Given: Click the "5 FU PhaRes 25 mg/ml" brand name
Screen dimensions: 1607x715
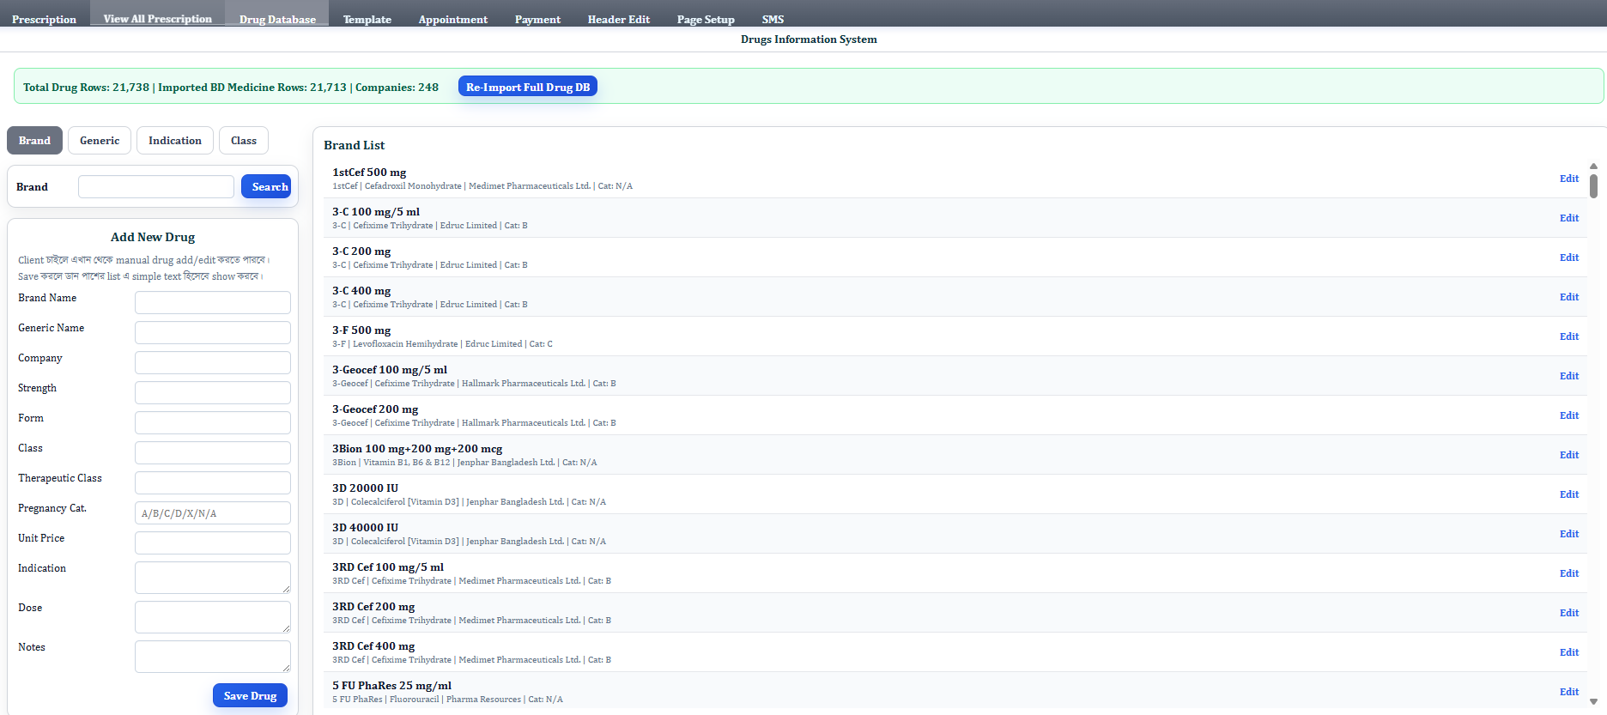Looking at the screenshot, I should tap(391, 686).
